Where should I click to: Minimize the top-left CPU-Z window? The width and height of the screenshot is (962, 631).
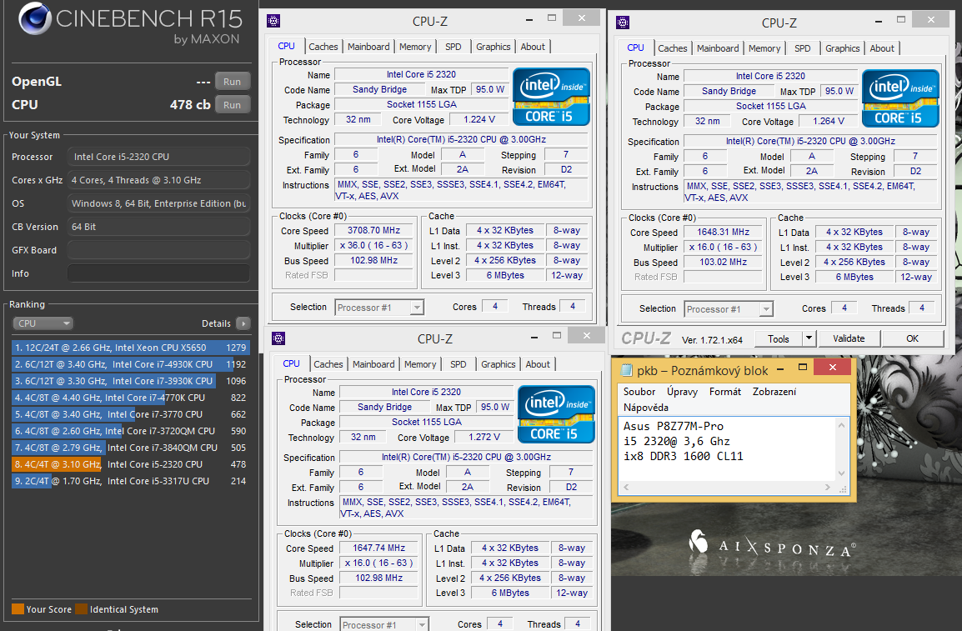click(x=529, y=19)
